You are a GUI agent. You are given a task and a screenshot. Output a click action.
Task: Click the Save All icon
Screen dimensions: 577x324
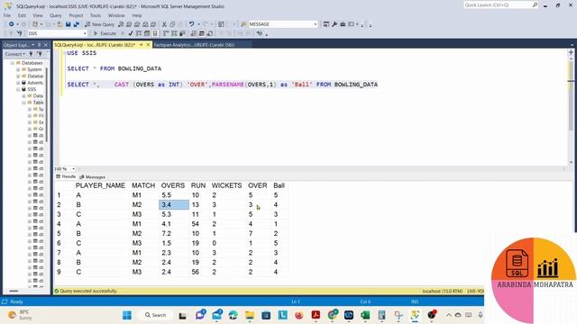[76, 24]
